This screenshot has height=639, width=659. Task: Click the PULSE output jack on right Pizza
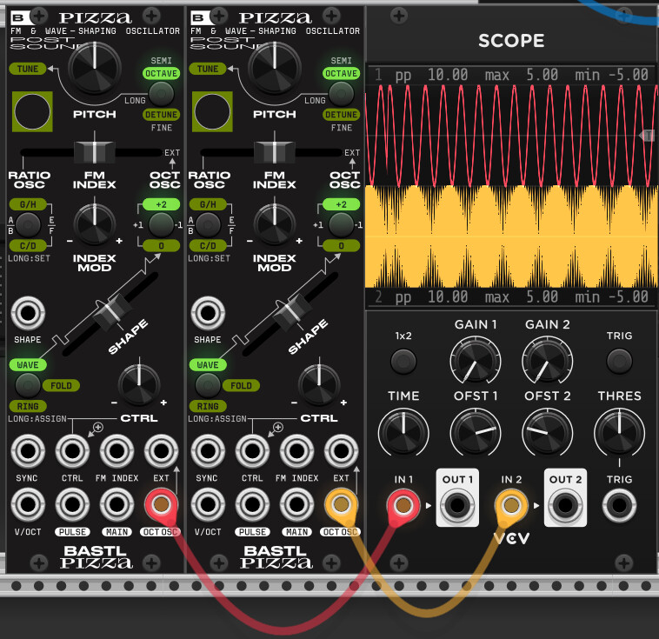[x=252, y=504]
